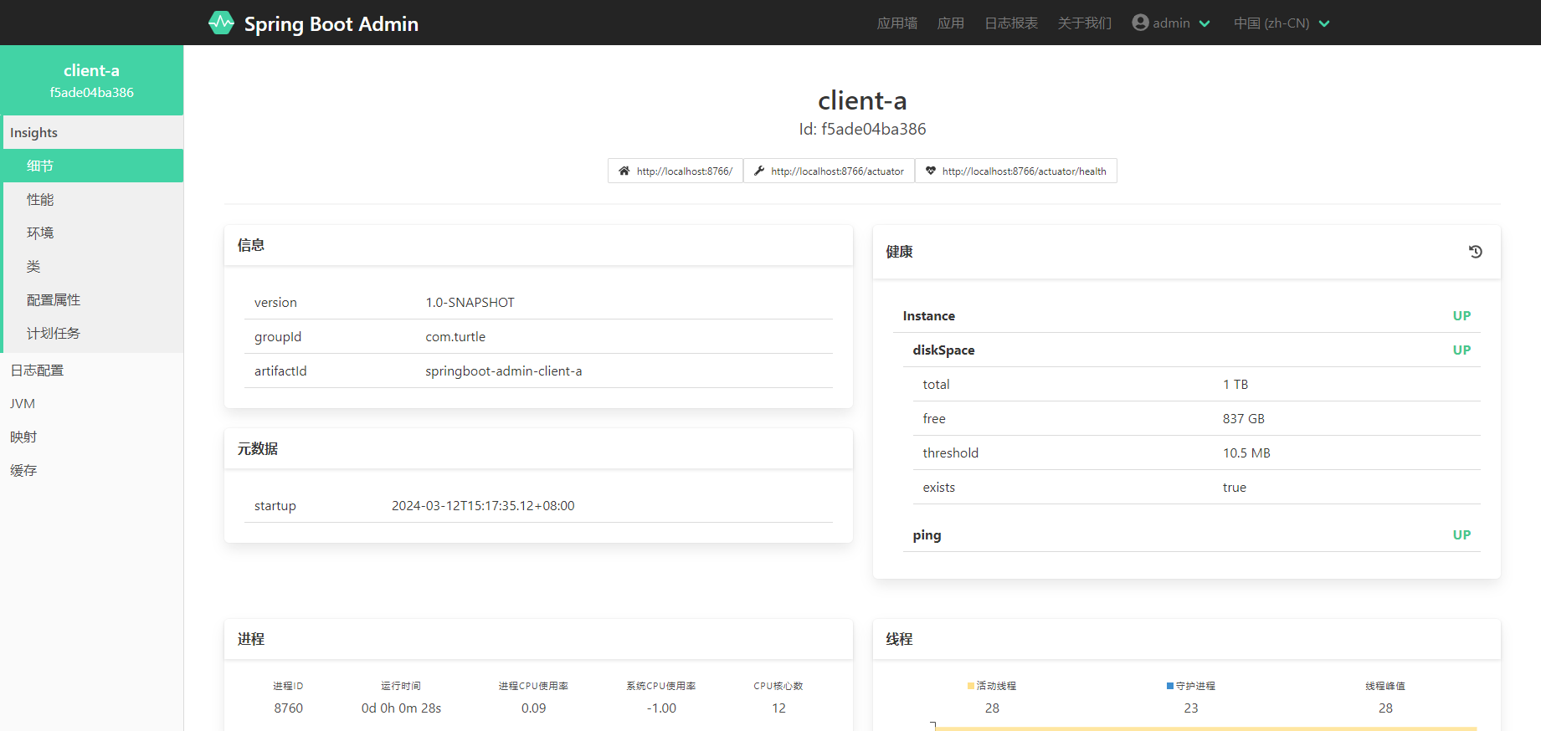Open the actuator/health URL link
This screenshot has width=1541, height=731.
(1015, 171)
